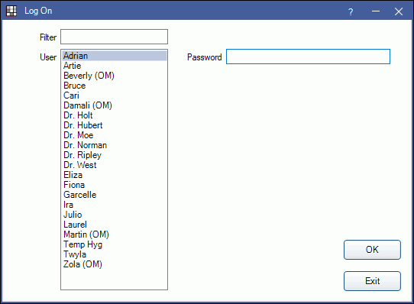Screen dimensions: 414x304
Task: Choose Dr. Holt as the user
Action: pyautogui.click(x=115, y=115)
